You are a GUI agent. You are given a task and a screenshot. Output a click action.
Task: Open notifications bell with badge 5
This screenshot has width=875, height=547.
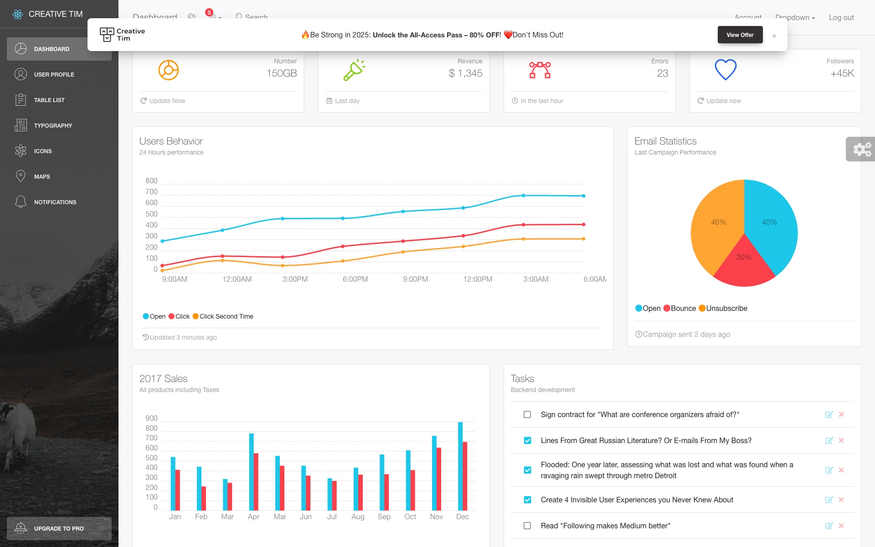212,16
